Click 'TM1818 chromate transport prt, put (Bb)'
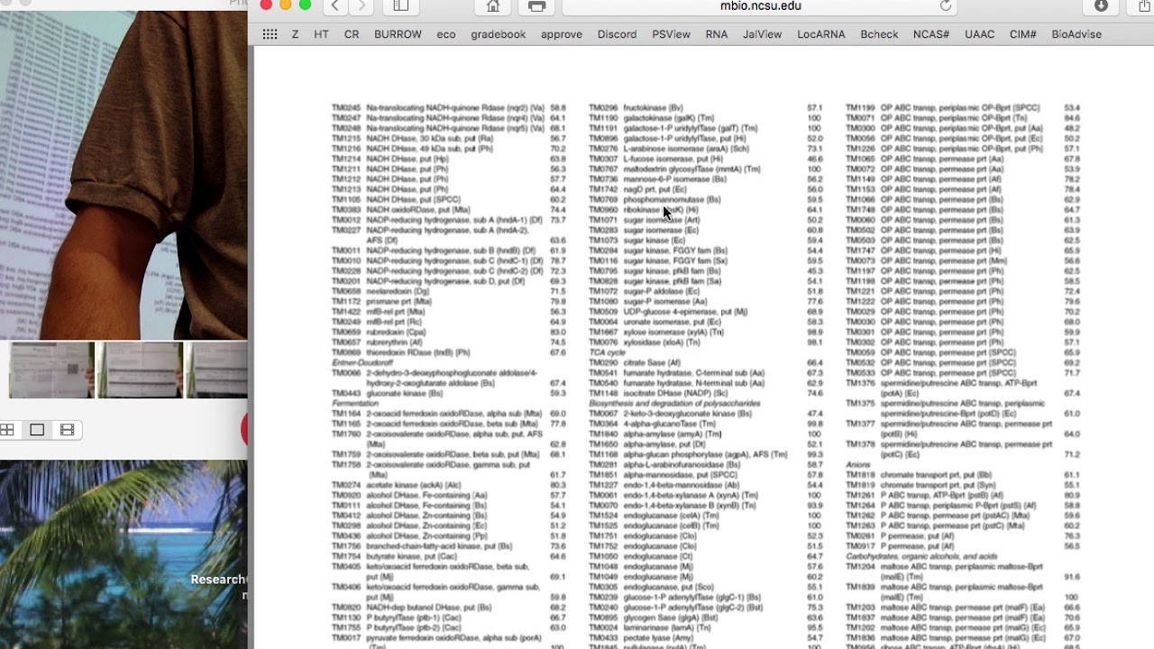Viewport: 1154px width, 649px height. [x=919, y=475]
